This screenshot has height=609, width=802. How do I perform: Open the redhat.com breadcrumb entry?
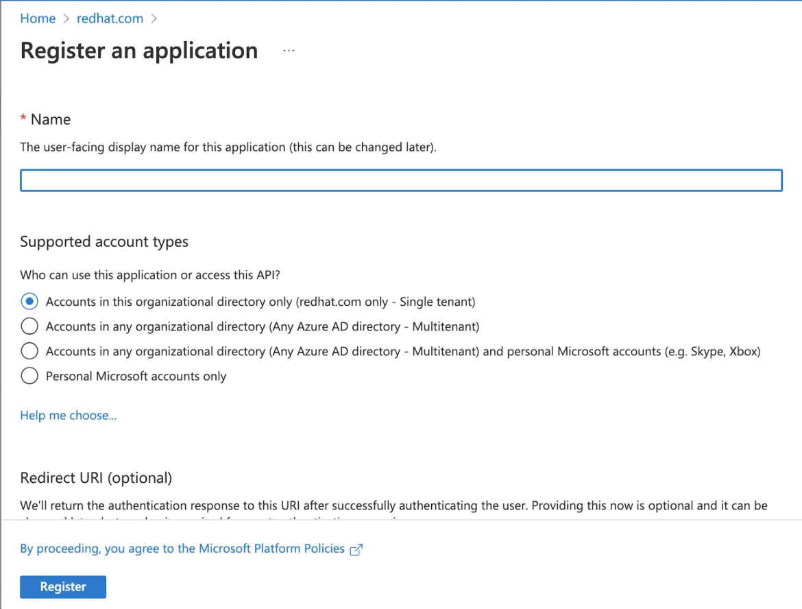click(110, 19)
